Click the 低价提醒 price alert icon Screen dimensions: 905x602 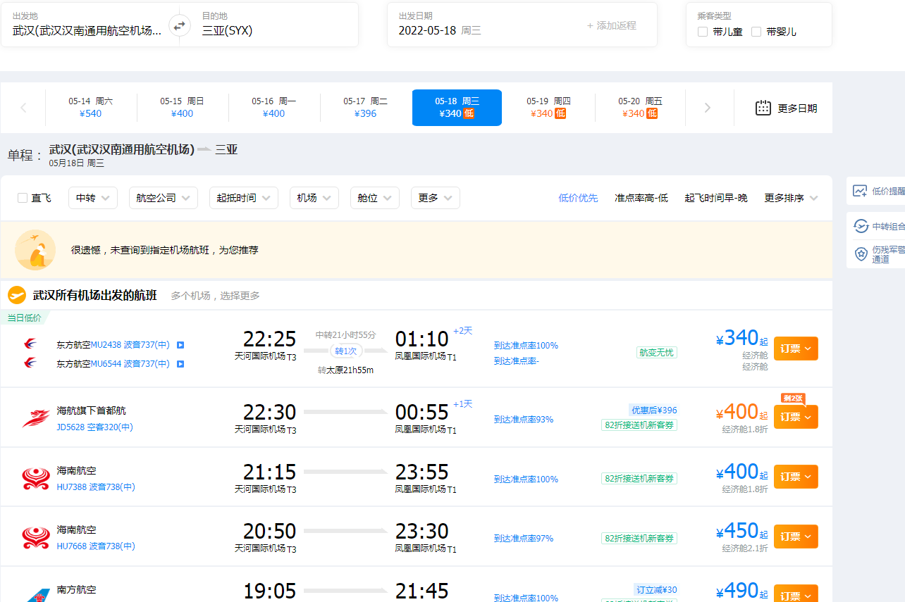[861, 191]
